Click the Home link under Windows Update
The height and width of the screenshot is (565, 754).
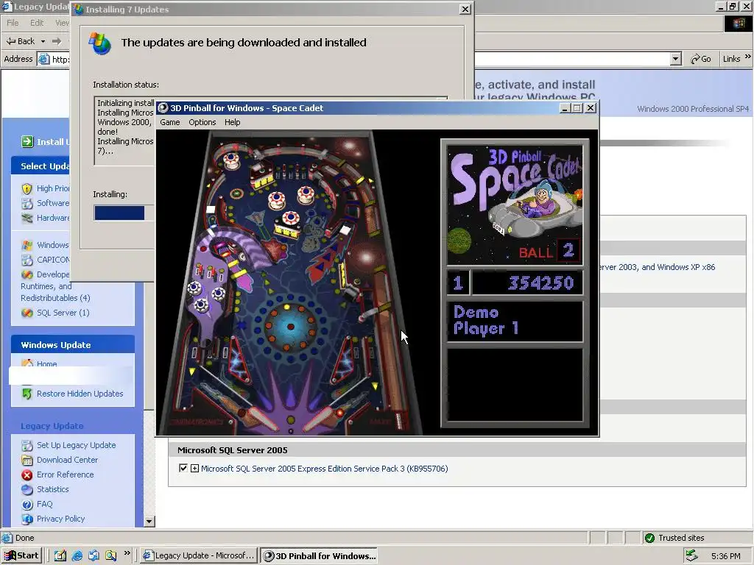(x=46, y=363)
